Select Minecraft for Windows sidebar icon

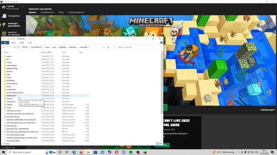point(4,34)
